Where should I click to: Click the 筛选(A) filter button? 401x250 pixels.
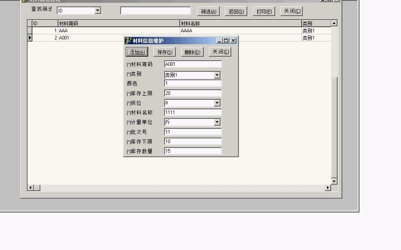[208, 11]
